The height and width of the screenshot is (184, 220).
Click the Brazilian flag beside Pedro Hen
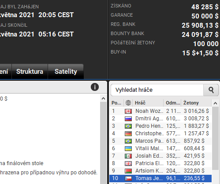tap(128, 126)
